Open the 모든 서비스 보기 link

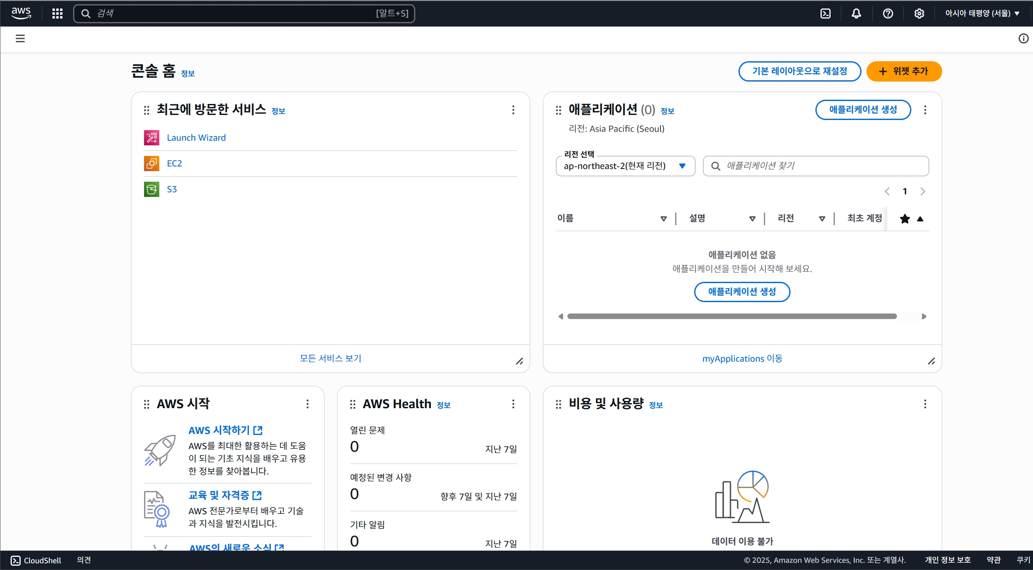(x=330, y=358)
